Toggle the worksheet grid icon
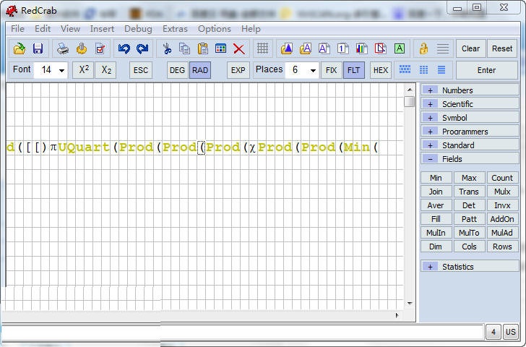The image size is (526, 347). [263, 48]
